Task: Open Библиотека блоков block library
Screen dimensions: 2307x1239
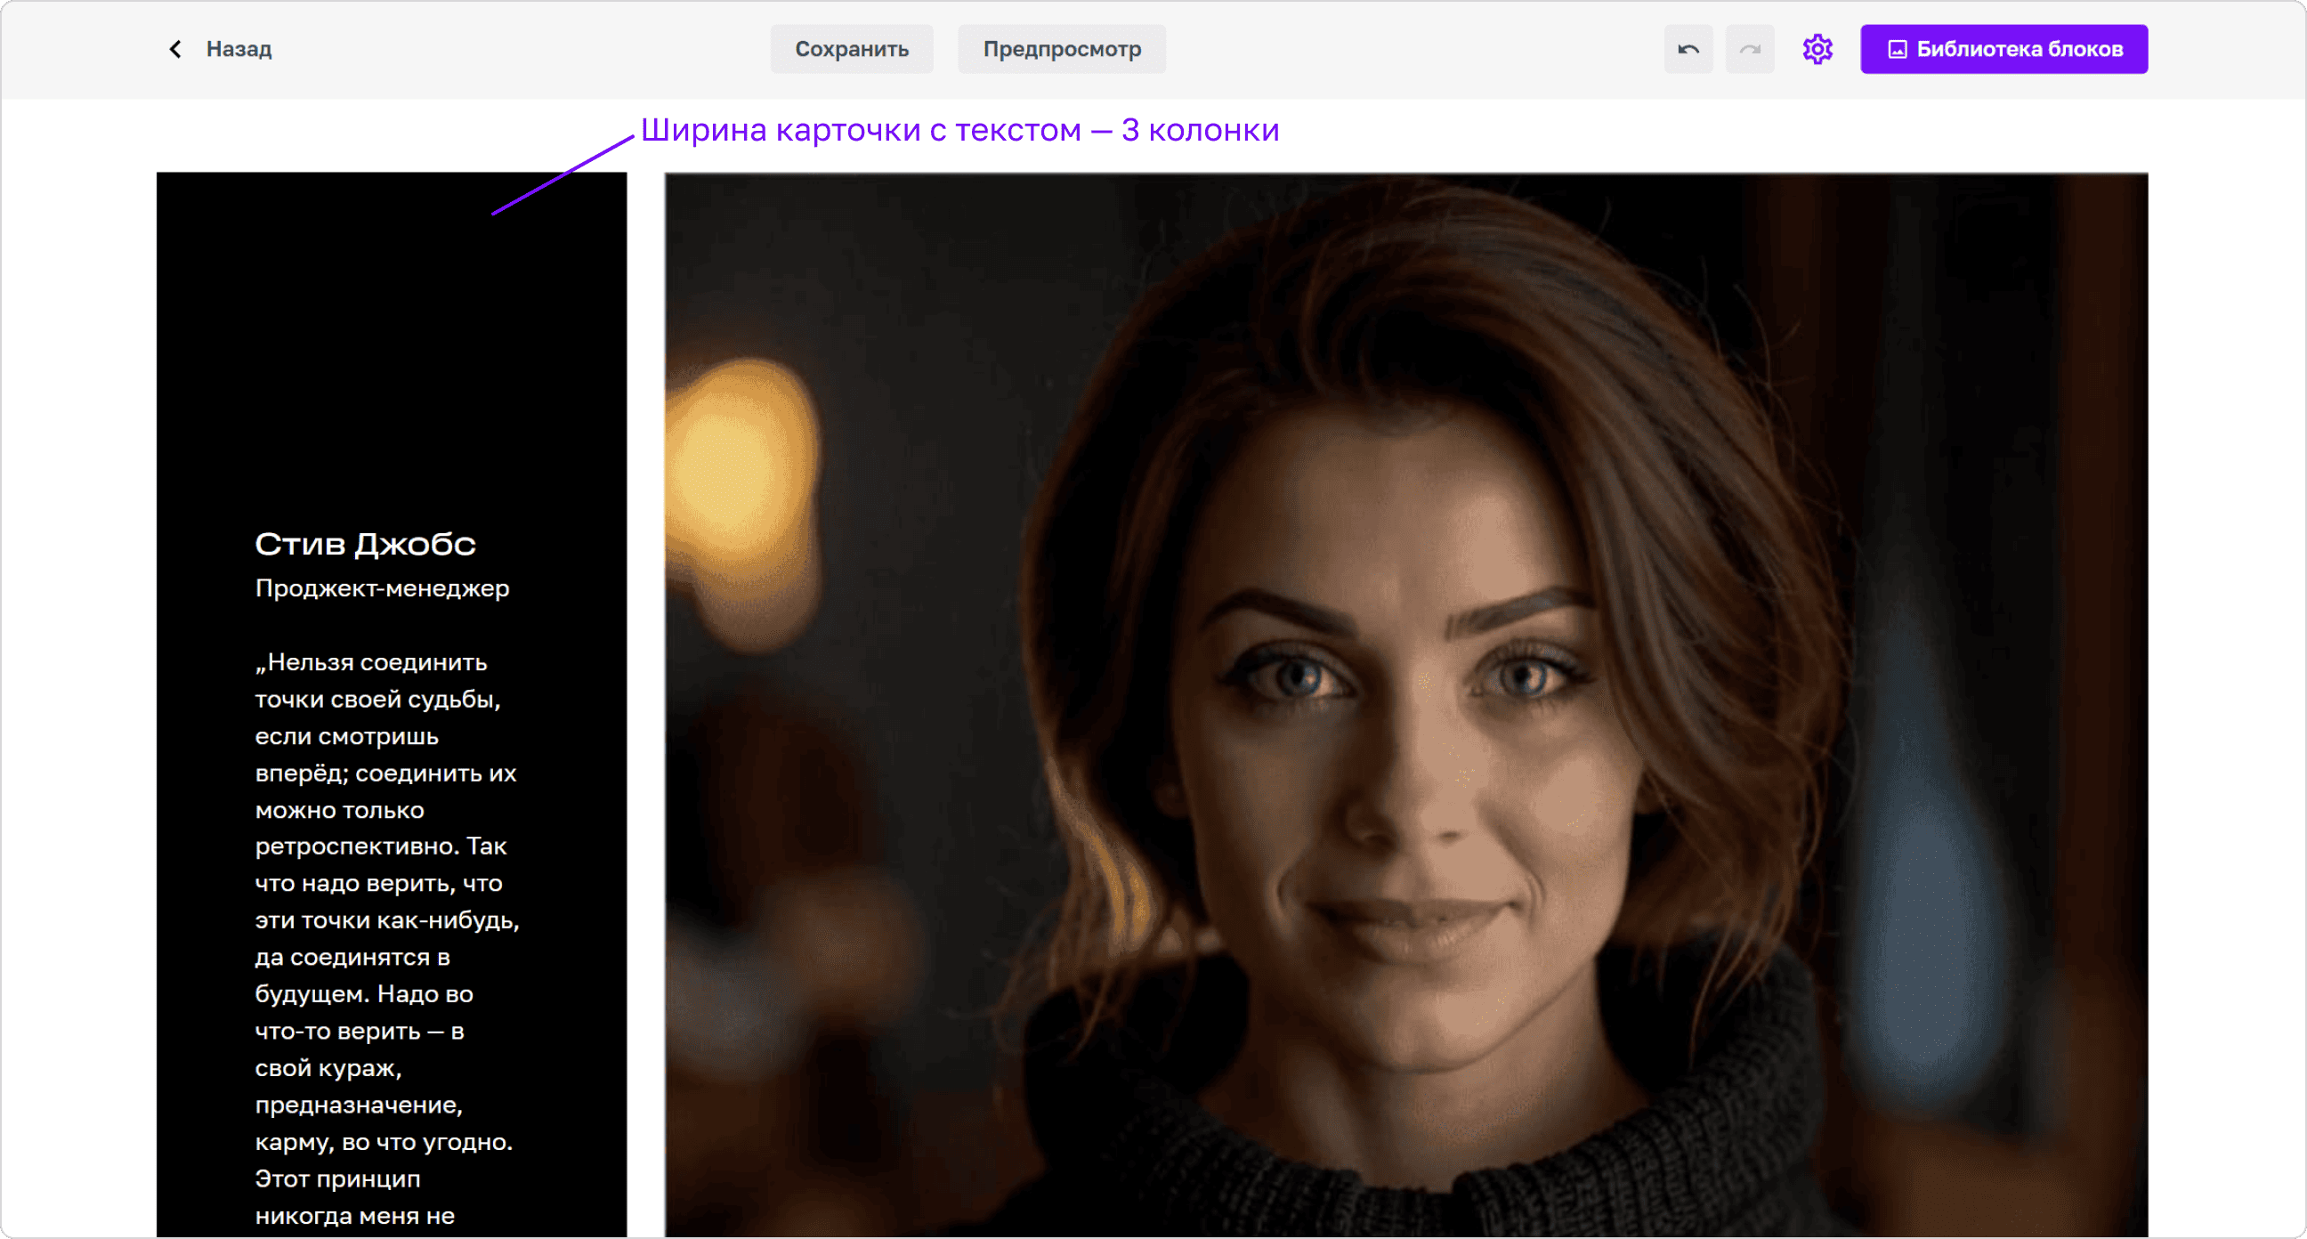Action: [2003, 49]
